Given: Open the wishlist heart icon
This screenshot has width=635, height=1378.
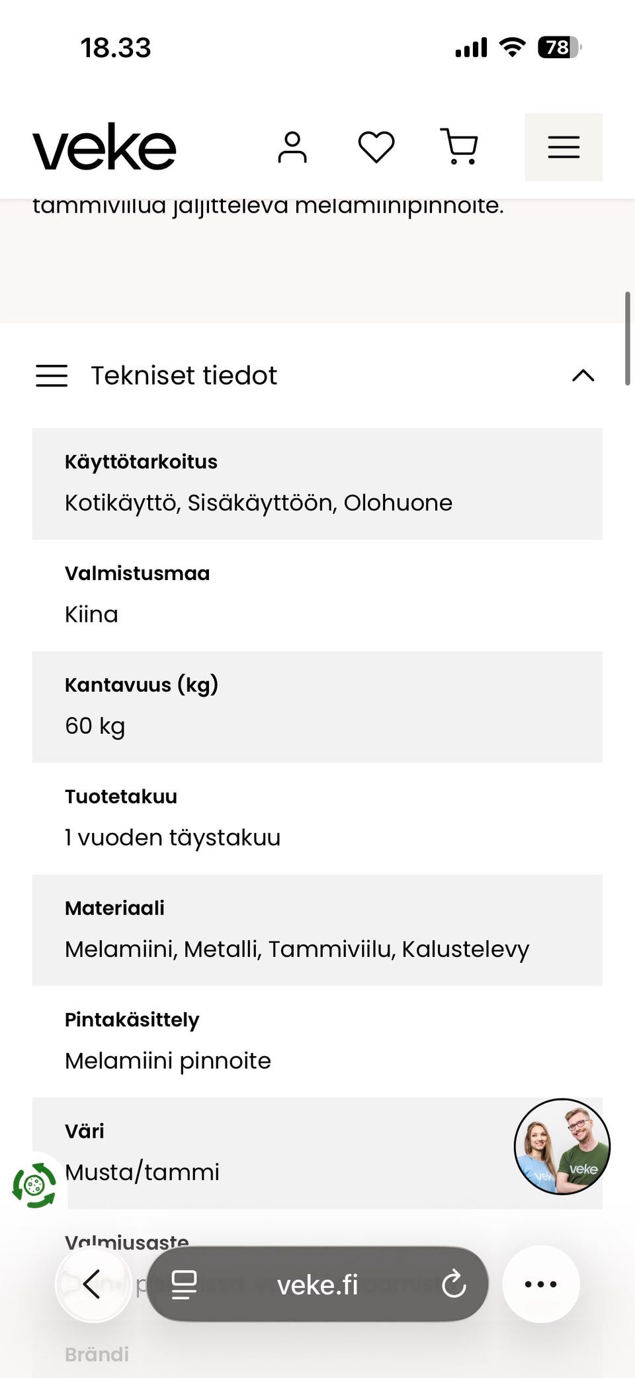Looking at the screenshot, I should (376, 147).
